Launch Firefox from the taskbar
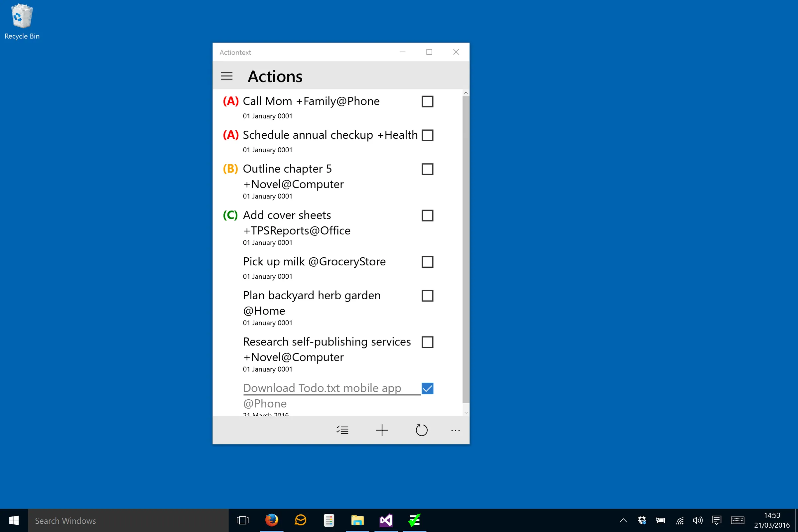This screenshot has width=798, height=532. [271, 520]
